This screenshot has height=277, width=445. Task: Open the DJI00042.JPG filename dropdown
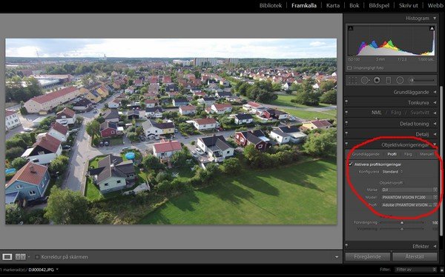click(x=57, y=270)
